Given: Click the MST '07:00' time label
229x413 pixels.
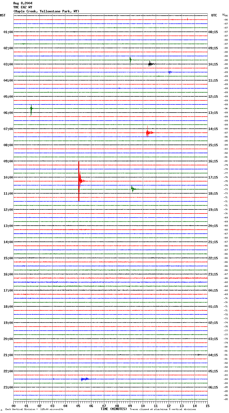Looking at the screenshot, I should (8, 129).
